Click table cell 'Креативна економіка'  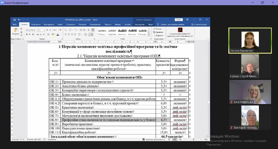pyautogui.click(x=108, y=107)
